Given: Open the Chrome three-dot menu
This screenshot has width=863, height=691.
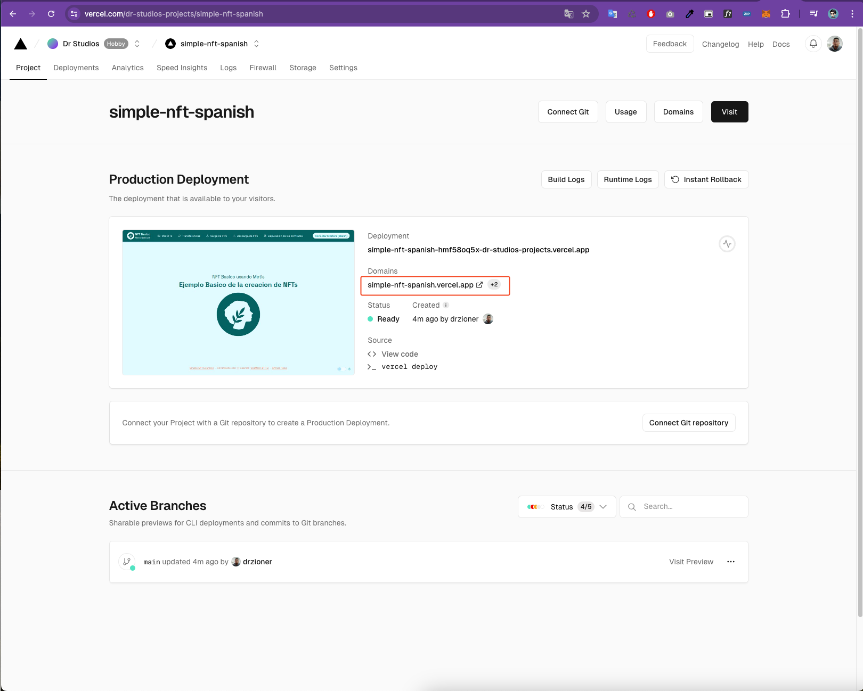Looking at the screenshot, I should point(852,14).
